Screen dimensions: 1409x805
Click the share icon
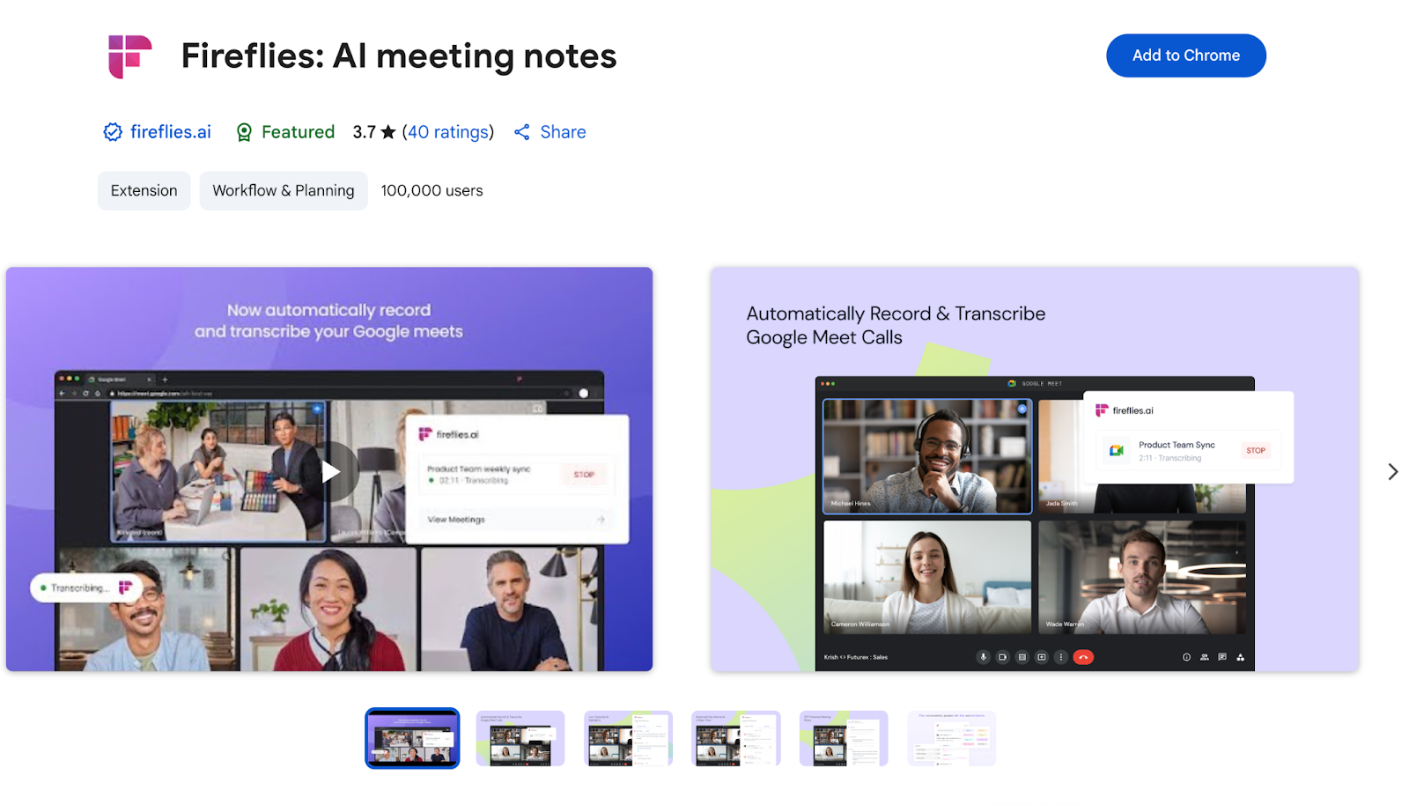click(522, 132)
